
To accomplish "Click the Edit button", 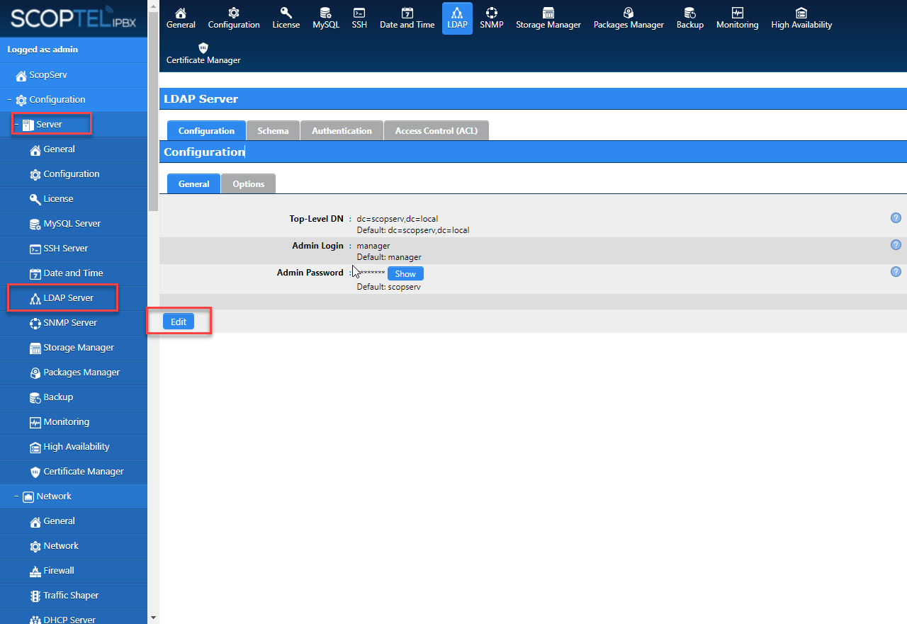I will tap(179, 322).
